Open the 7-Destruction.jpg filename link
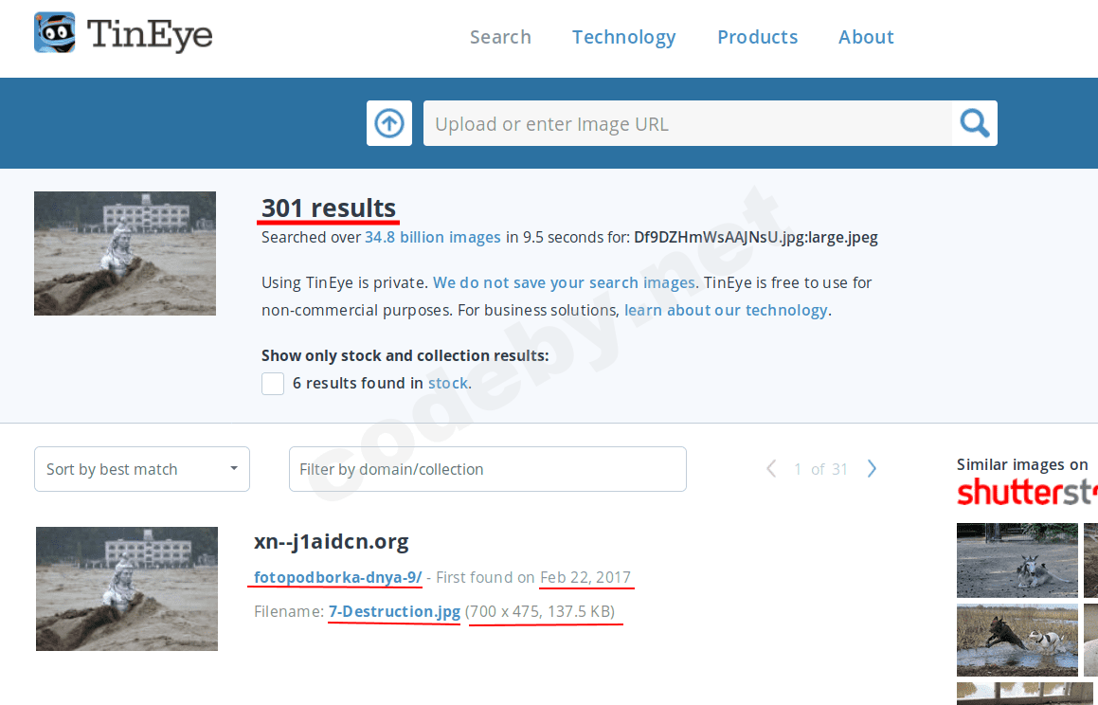The width and height of the screenshot is (1098, 705). pos(394,611)
